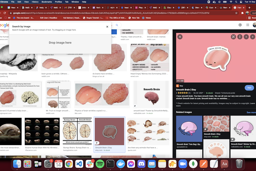
Task: Open 'The one board' bookmark
Action: coord(23,18)
